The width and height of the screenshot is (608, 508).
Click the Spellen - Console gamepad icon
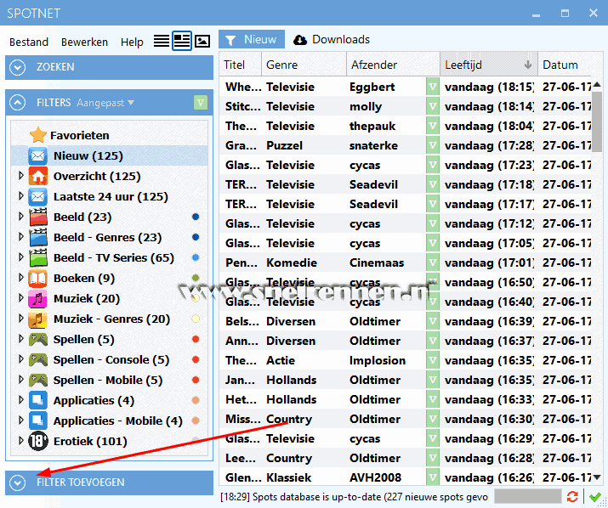pos(38,360)
